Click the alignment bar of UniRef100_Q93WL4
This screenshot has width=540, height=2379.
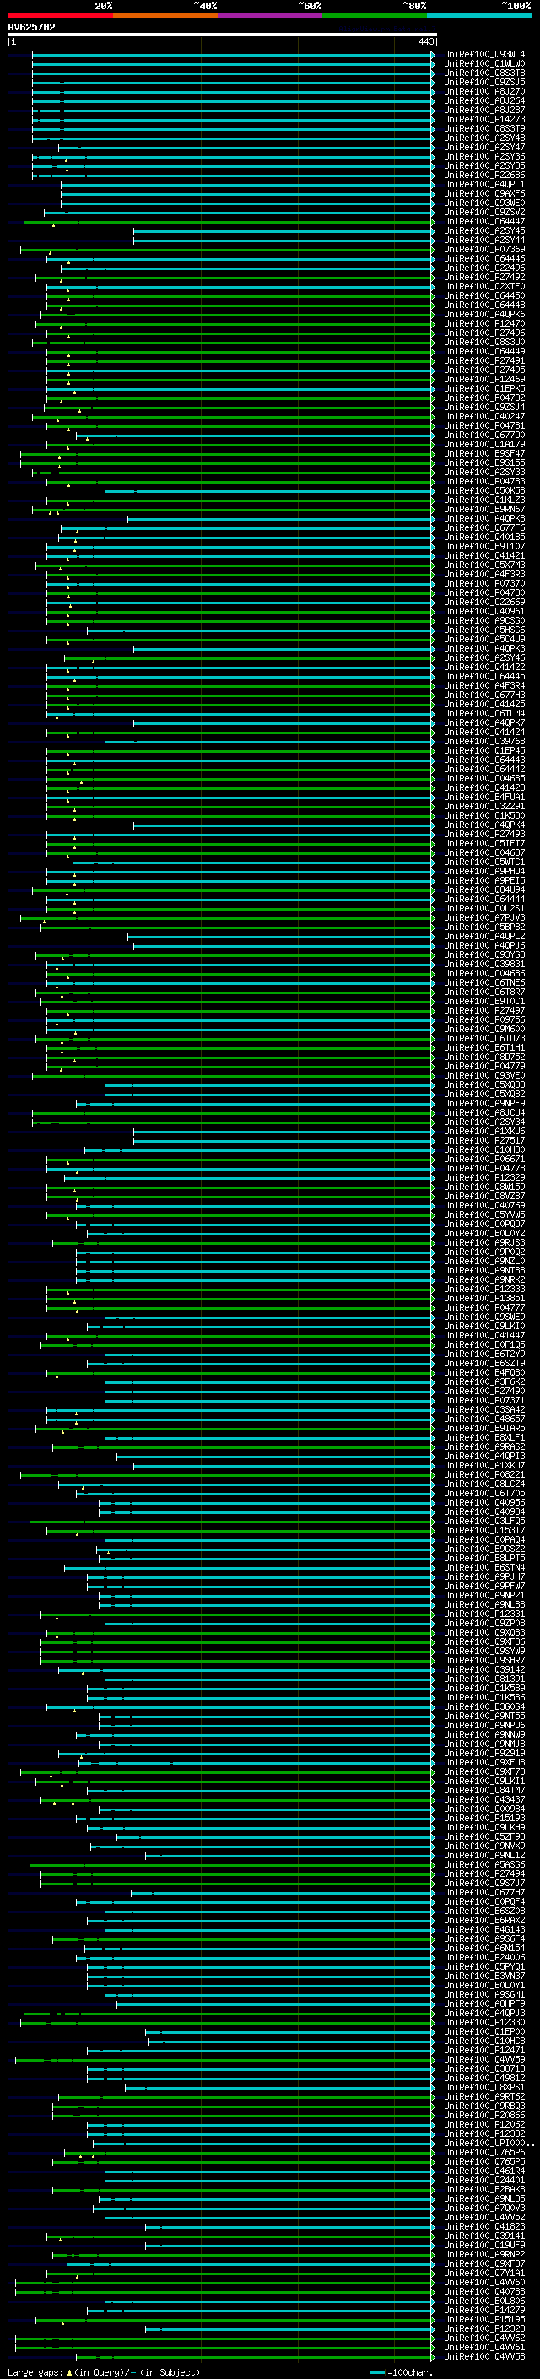233,55
